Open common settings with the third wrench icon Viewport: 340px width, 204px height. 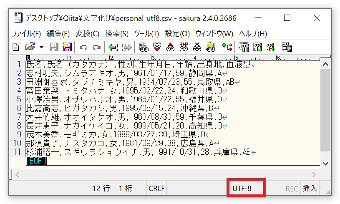270,47
